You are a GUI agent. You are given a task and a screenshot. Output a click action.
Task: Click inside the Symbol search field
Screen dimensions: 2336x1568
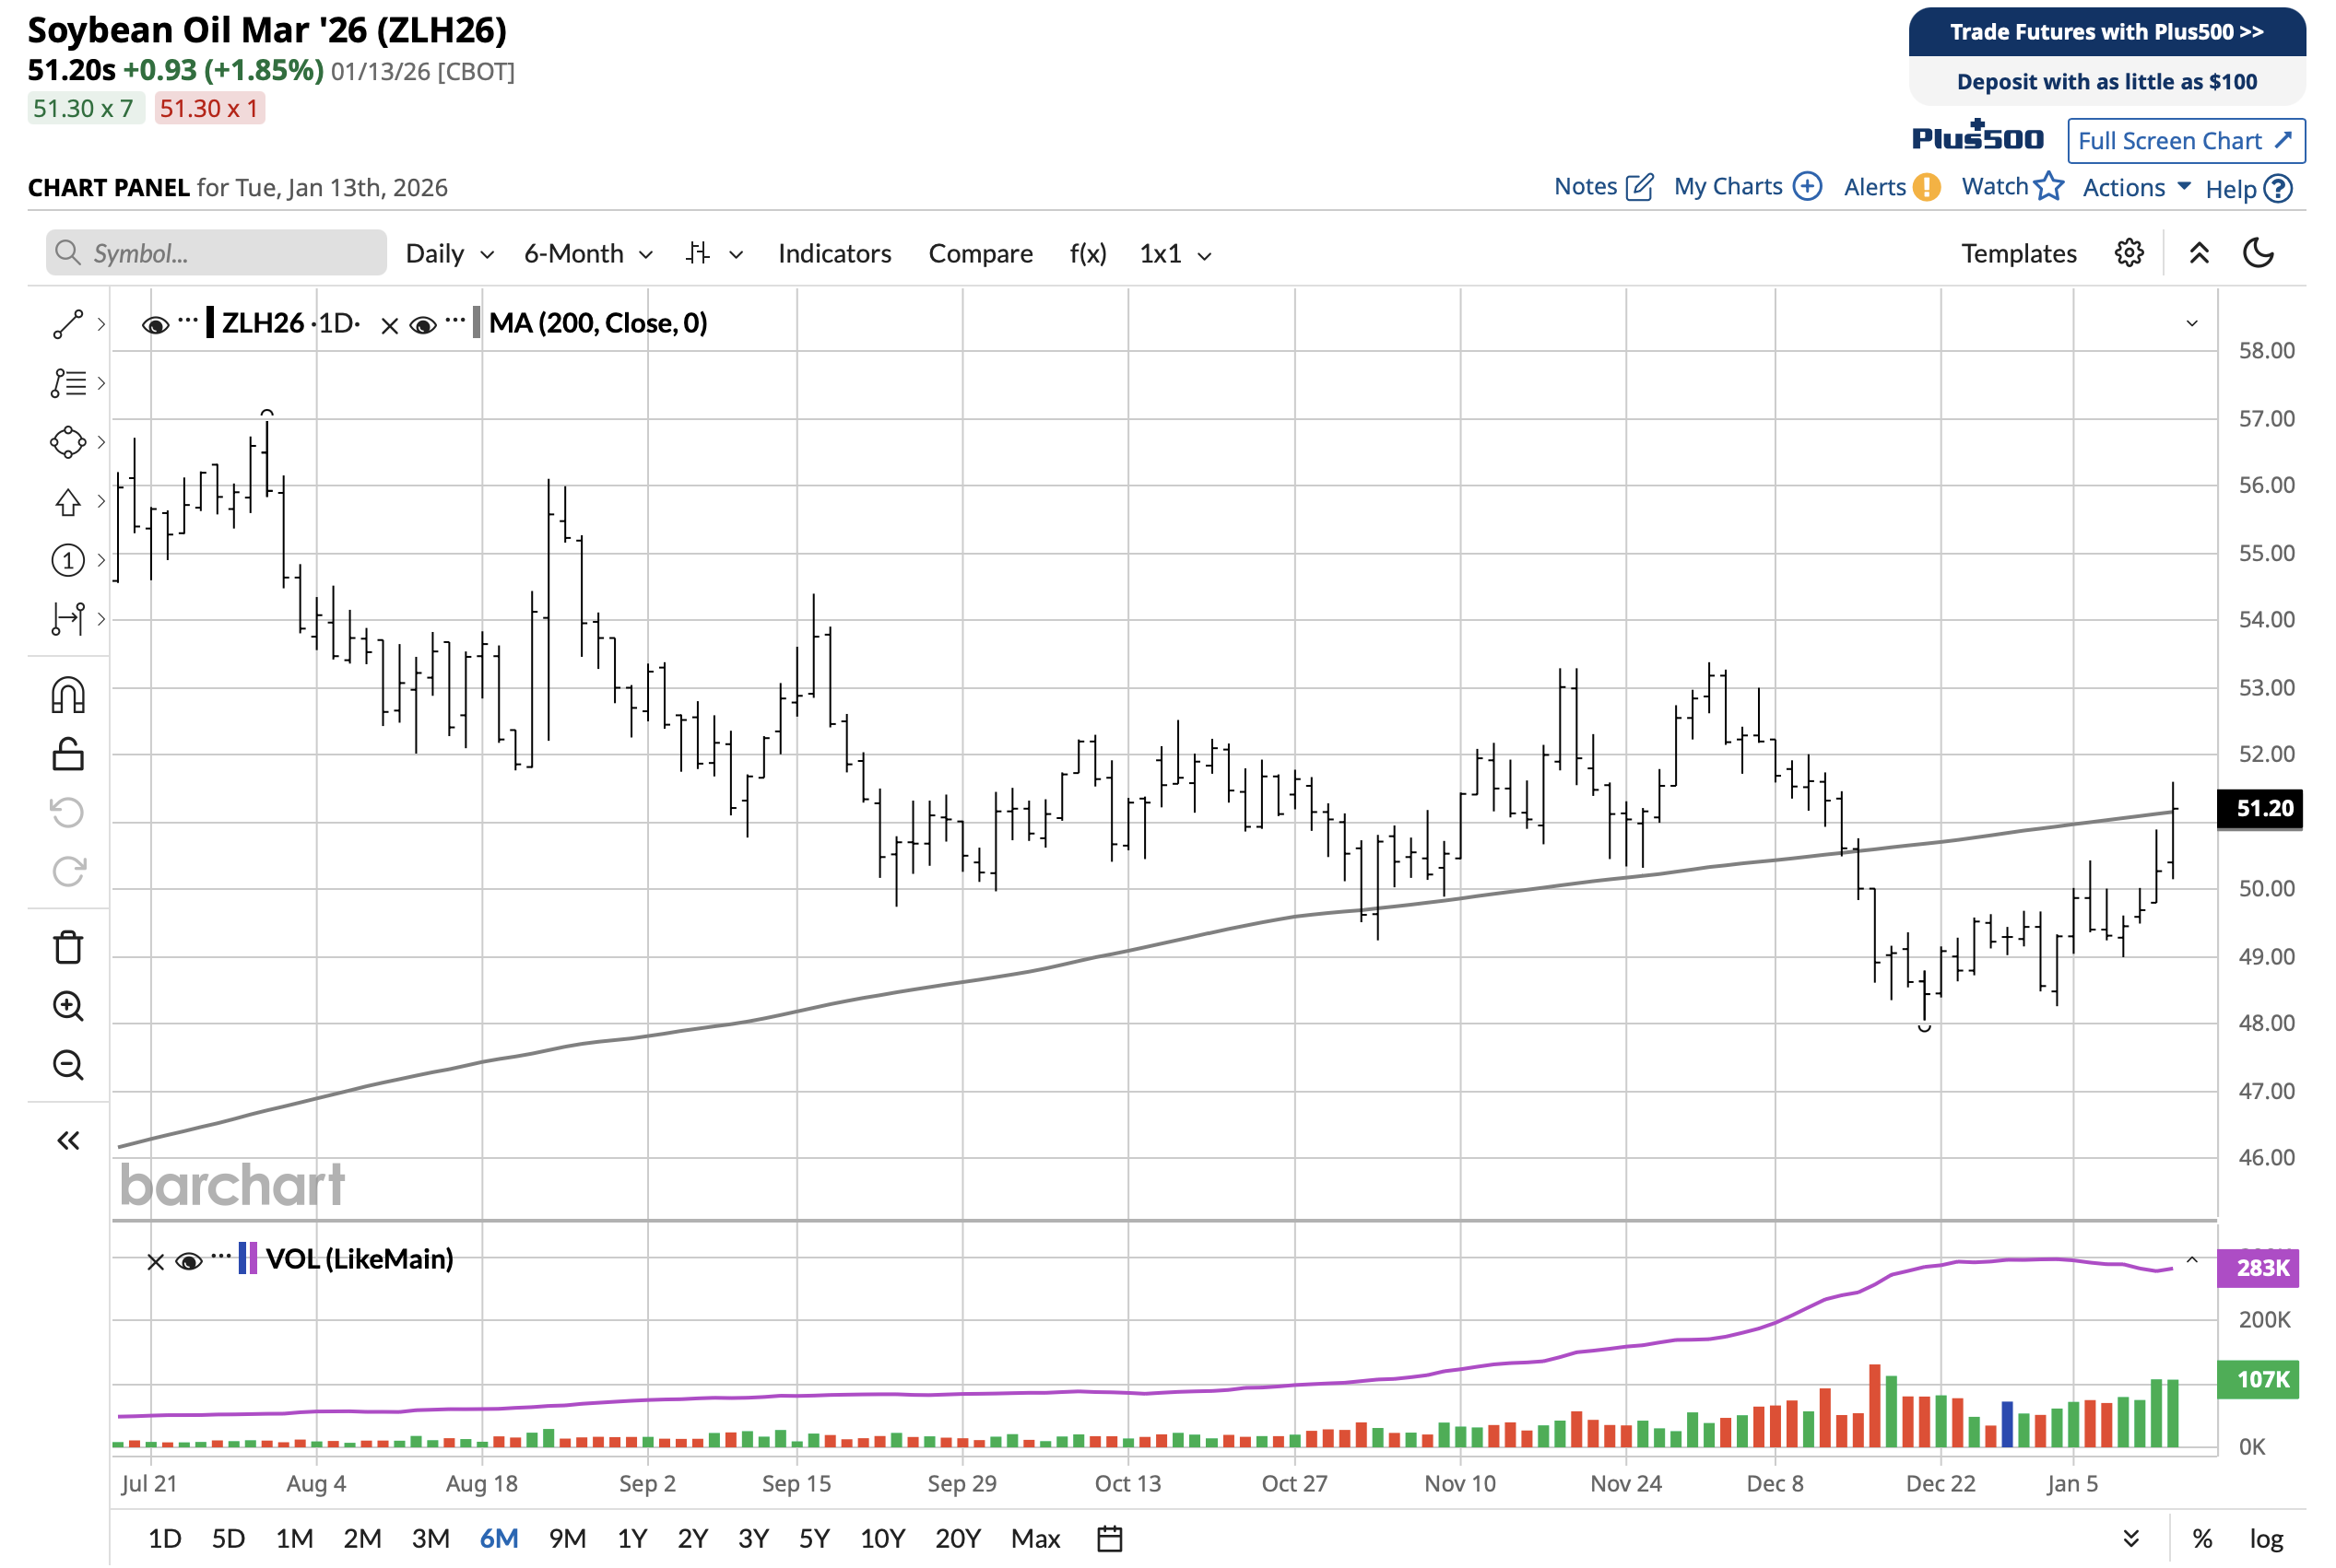click(x=215, y=253)
